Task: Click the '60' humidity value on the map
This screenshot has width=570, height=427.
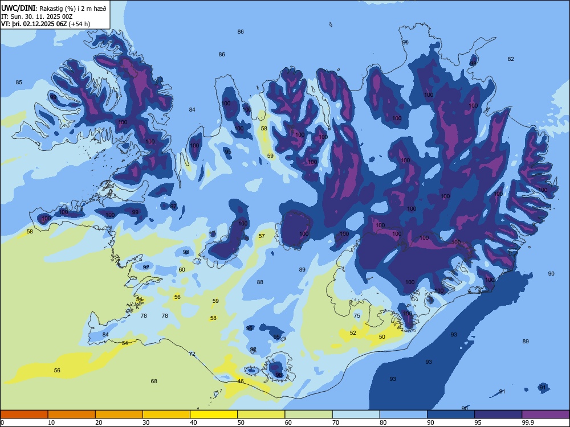Action: point(182,270)
